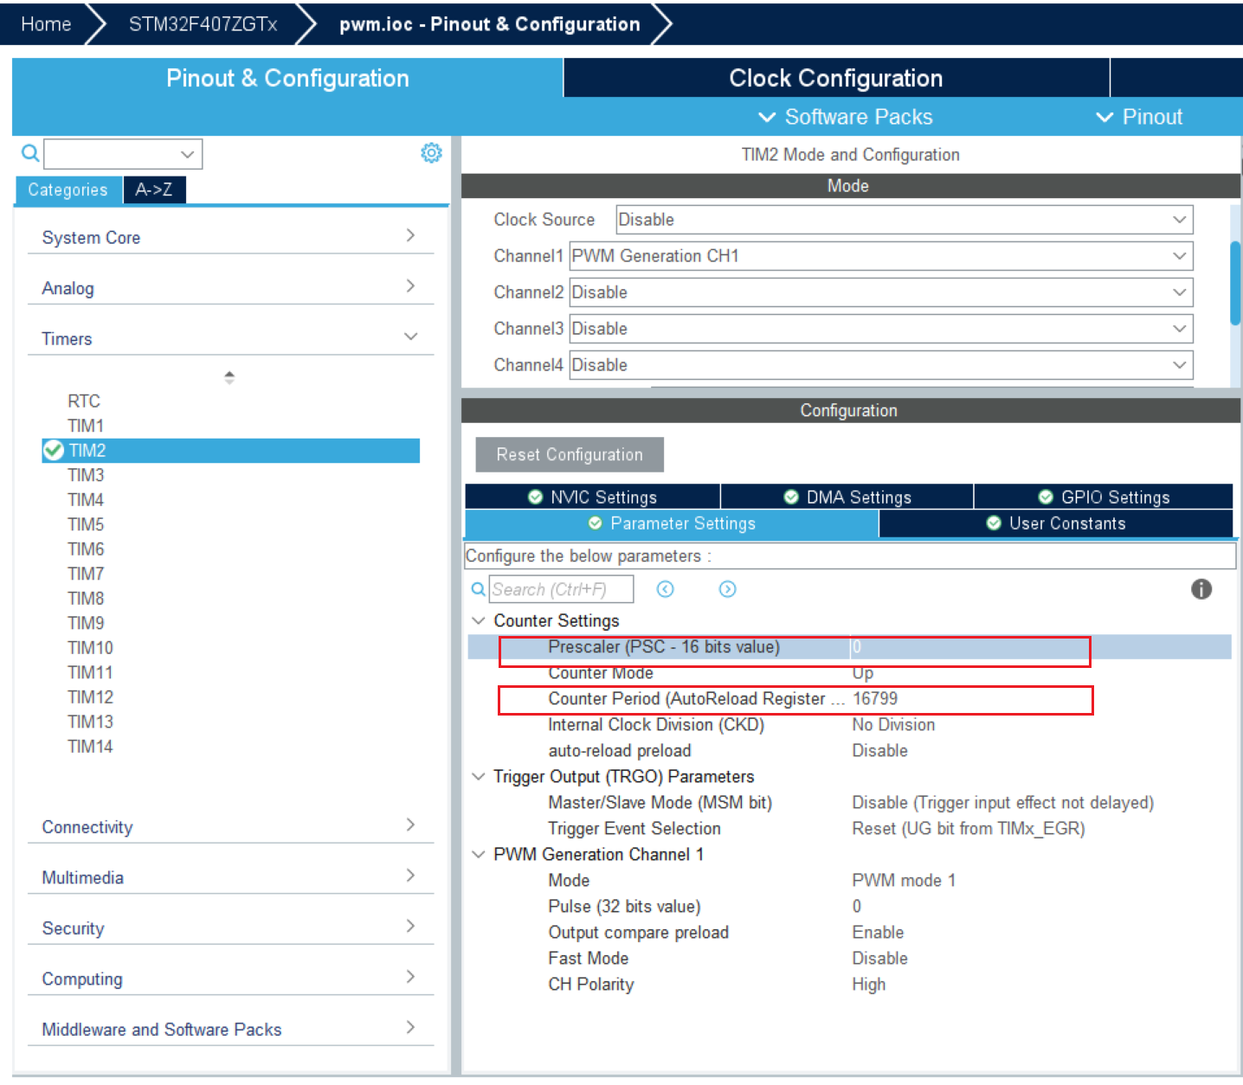
Task: Click pwm.ioc - Pinout & Configuration breadcrumb
Action: 490,24
